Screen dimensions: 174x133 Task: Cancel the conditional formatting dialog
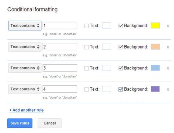click(x=50, y=123)
